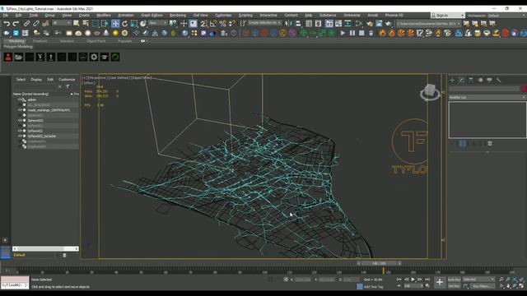Click the yellow sun light icon in toolbar
This screenshot has height=296, width=527.
(x=115, y=33)
